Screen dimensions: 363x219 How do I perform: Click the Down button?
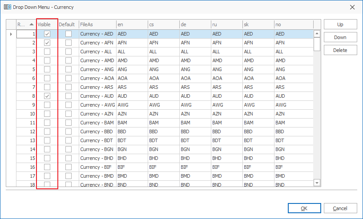tap(340, 37)
